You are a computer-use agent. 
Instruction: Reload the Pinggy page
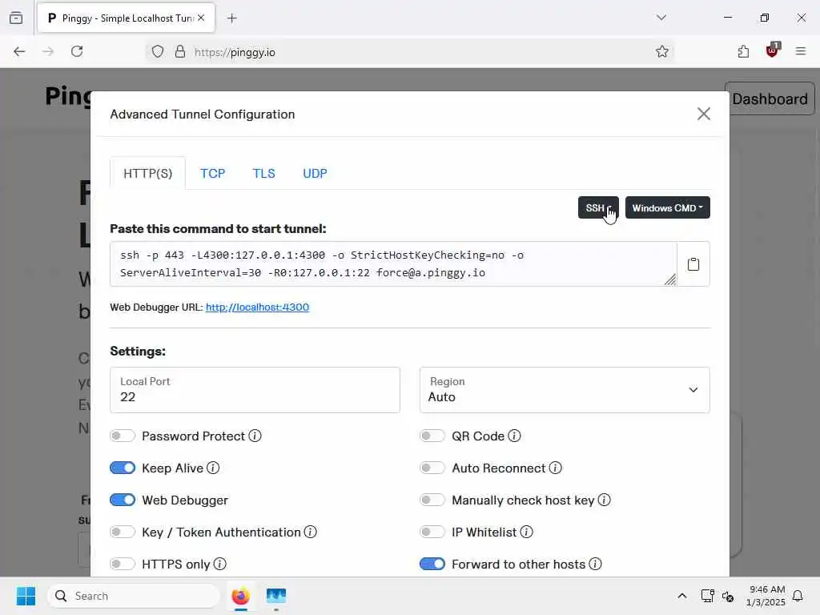77,51
